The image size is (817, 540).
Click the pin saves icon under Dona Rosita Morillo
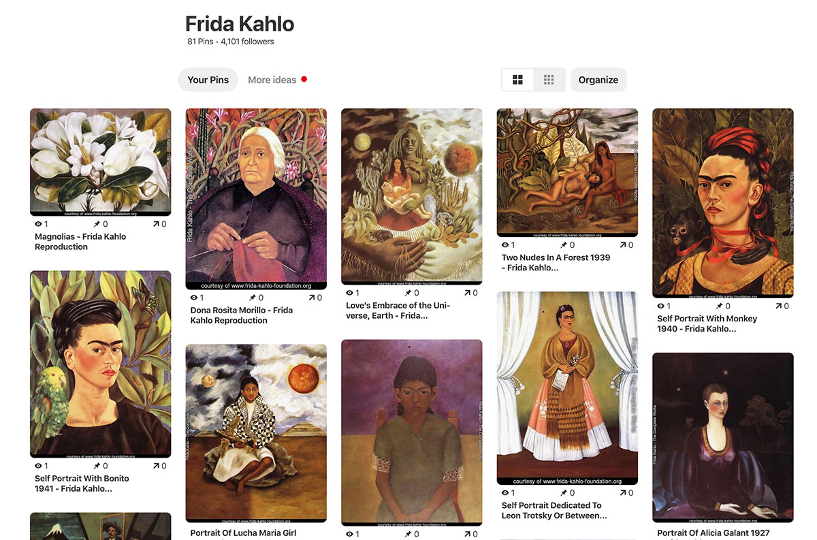(251, 298)
